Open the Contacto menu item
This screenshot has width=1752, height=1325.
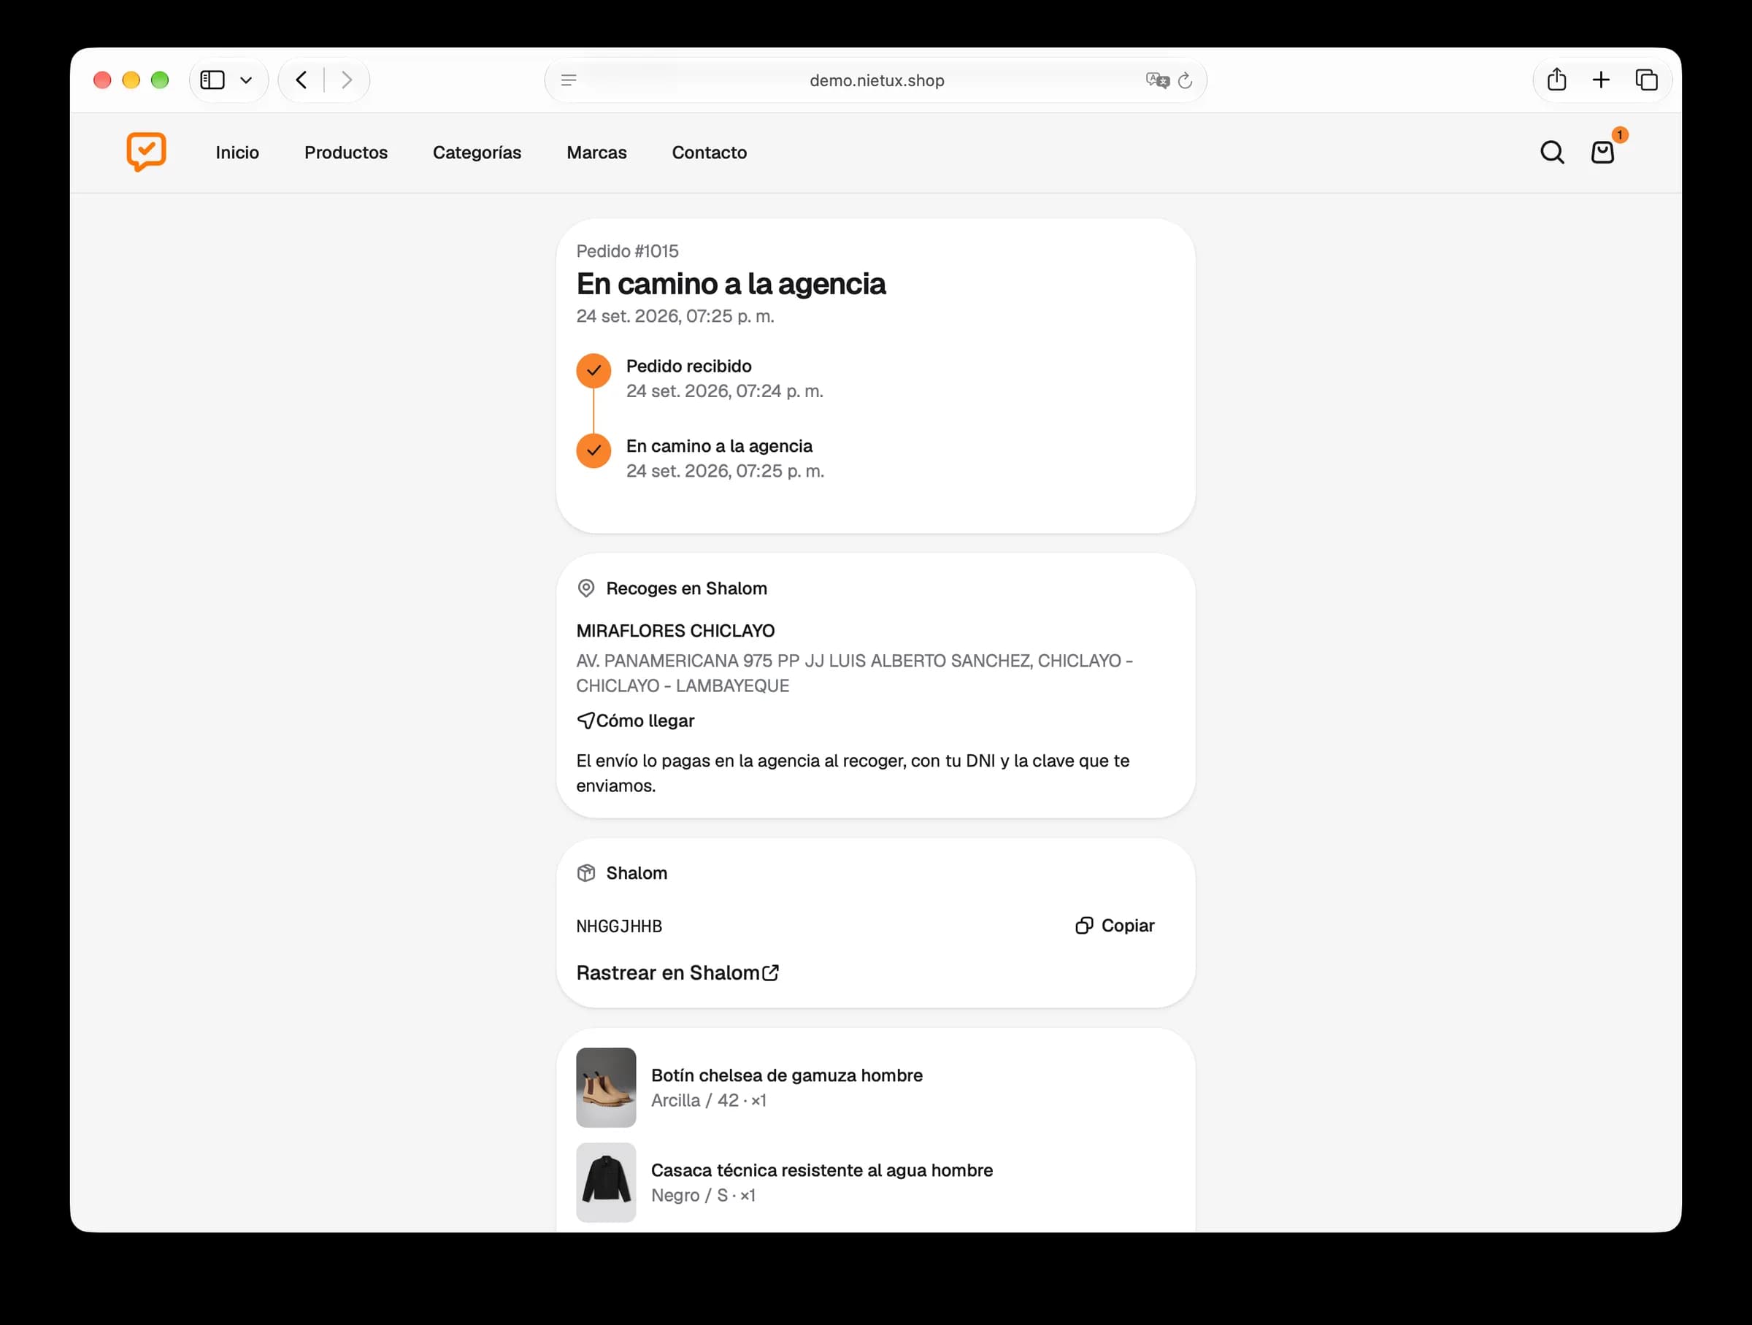(709, 152)
